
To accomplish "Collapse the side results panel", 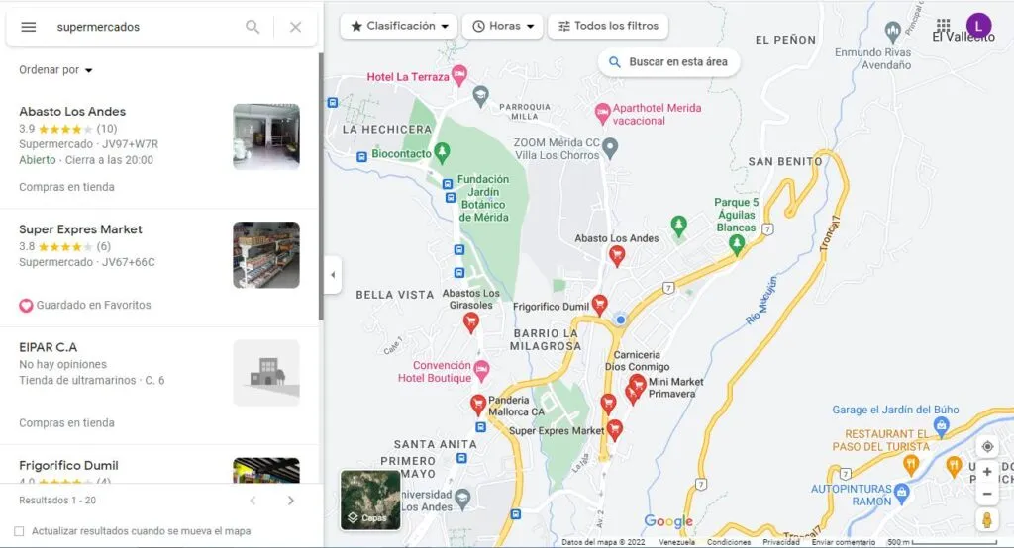I will (x=333, y=274).
